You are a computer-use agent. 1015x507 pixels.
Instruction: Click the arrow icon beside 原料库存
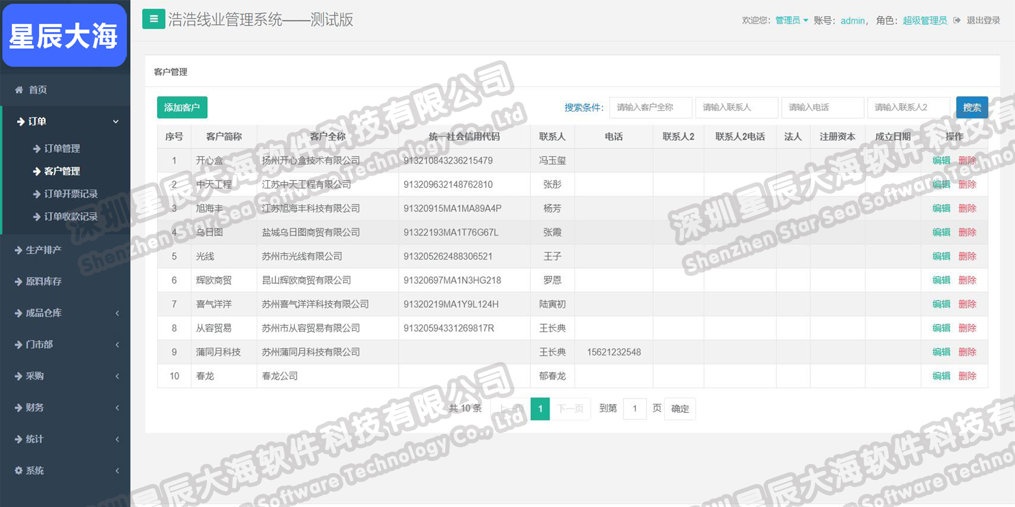[18, 281]
